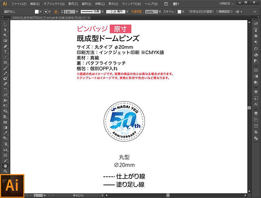
Task: Open the ファイル menu
Action: (19, 4)
